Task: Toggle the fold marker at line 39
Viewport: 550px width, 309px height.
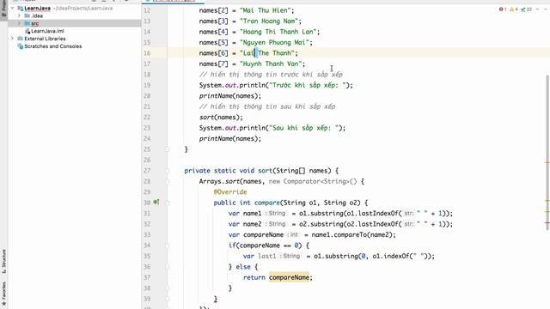Action: coord(168,299)
